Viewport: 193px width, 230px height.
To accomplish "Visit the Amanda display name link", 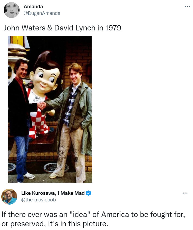I will click(33, 7).
